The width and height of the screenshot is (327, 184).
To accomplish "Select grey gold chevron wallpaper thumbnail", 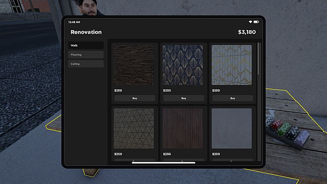I will (x=232, y=65).
